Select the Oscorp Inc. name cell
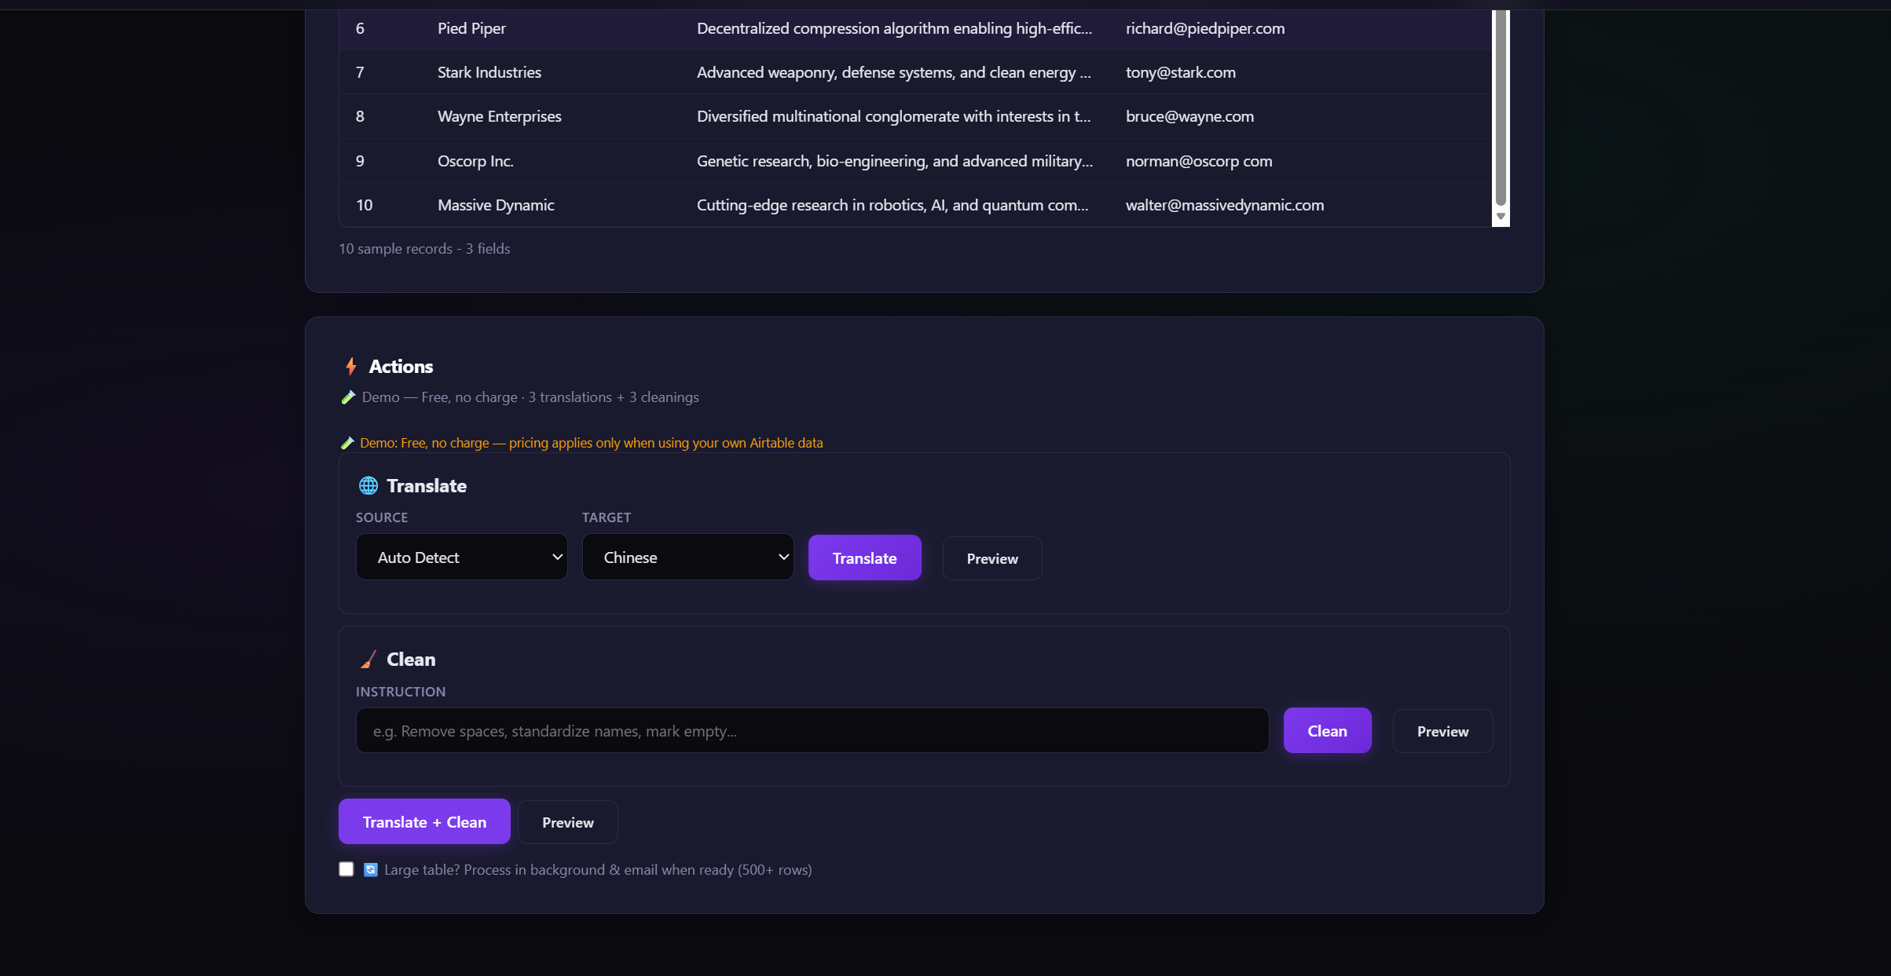 click(x=475, y=161)
